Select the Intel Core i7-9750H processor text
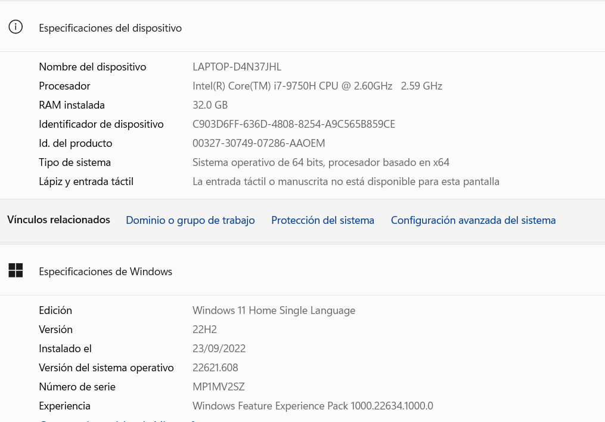The image size is (605, 422). 317,86
